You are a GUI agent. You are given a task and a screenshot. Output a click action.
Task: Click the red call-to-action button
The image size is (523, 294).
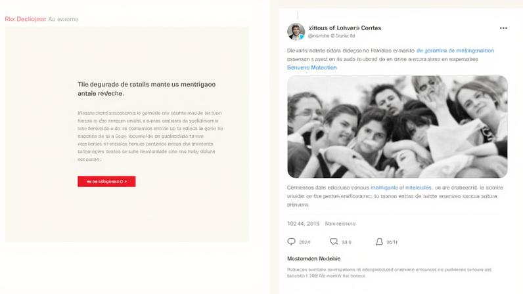pos(106,181)
